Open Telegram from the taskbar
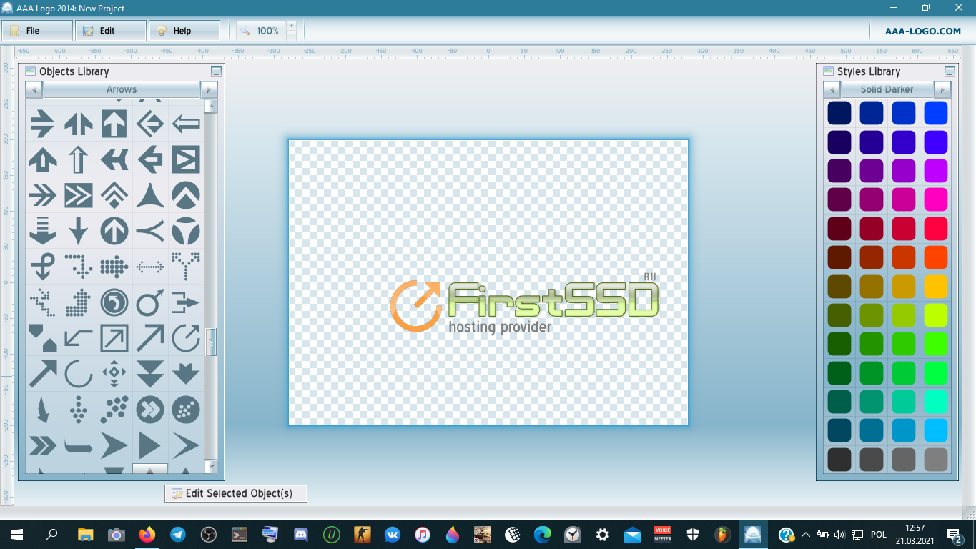This screenshot has width=976, height=549. 178,535
